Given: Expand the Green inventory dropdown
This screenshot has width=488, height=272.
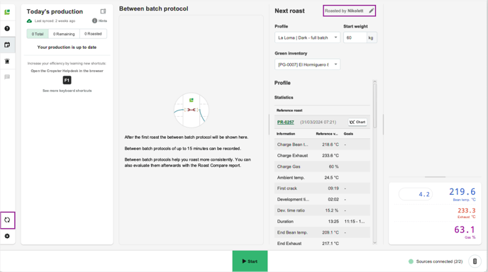Looking at the screenshot, I should click(x=308, y=64).
